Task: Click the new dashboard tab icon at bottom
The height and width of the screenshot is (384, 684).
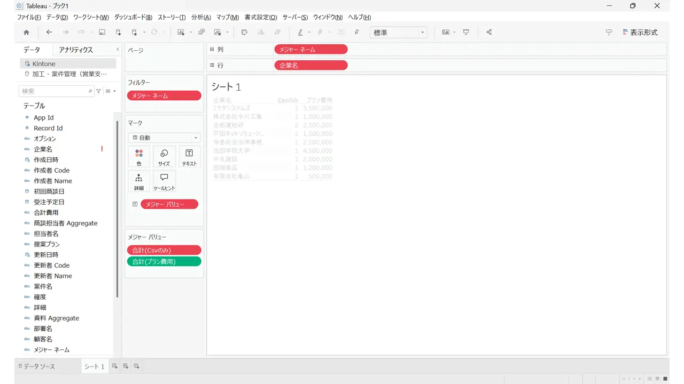Action: 126,366
